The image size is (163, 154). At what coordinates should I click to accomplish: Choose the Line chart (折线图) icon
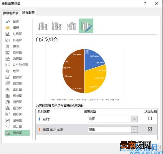click(x=8, y=40)
